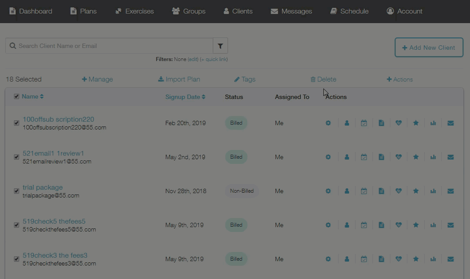Go to the Exercises tab
Viewport: 470px width, 279px height.
point(134,11)
